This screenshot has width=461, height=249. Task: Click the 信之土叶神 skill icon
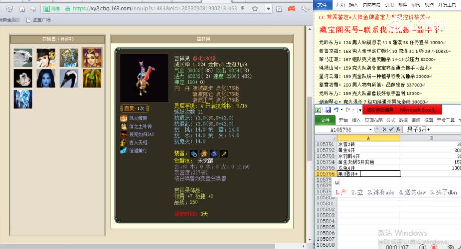pos(123,126)
